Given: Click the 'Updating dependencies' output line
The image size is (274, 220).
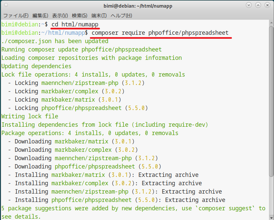Looking at the screenshot, I should (36, 66).
